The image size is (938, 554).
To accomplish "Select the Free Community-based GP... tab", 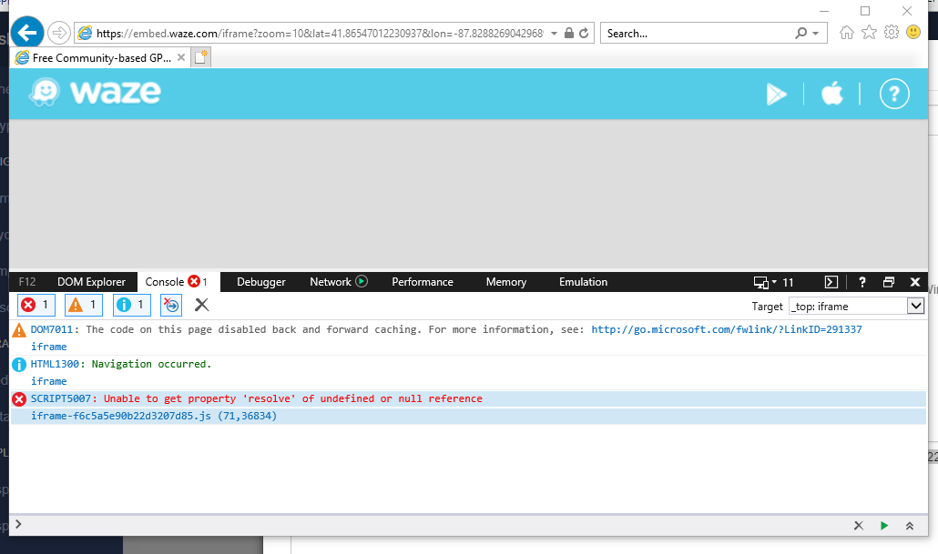I will [x=100, y=58].
